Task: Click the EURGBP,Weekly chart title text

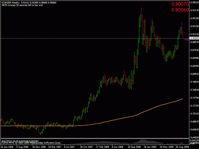Action: [x=11, y=3]
